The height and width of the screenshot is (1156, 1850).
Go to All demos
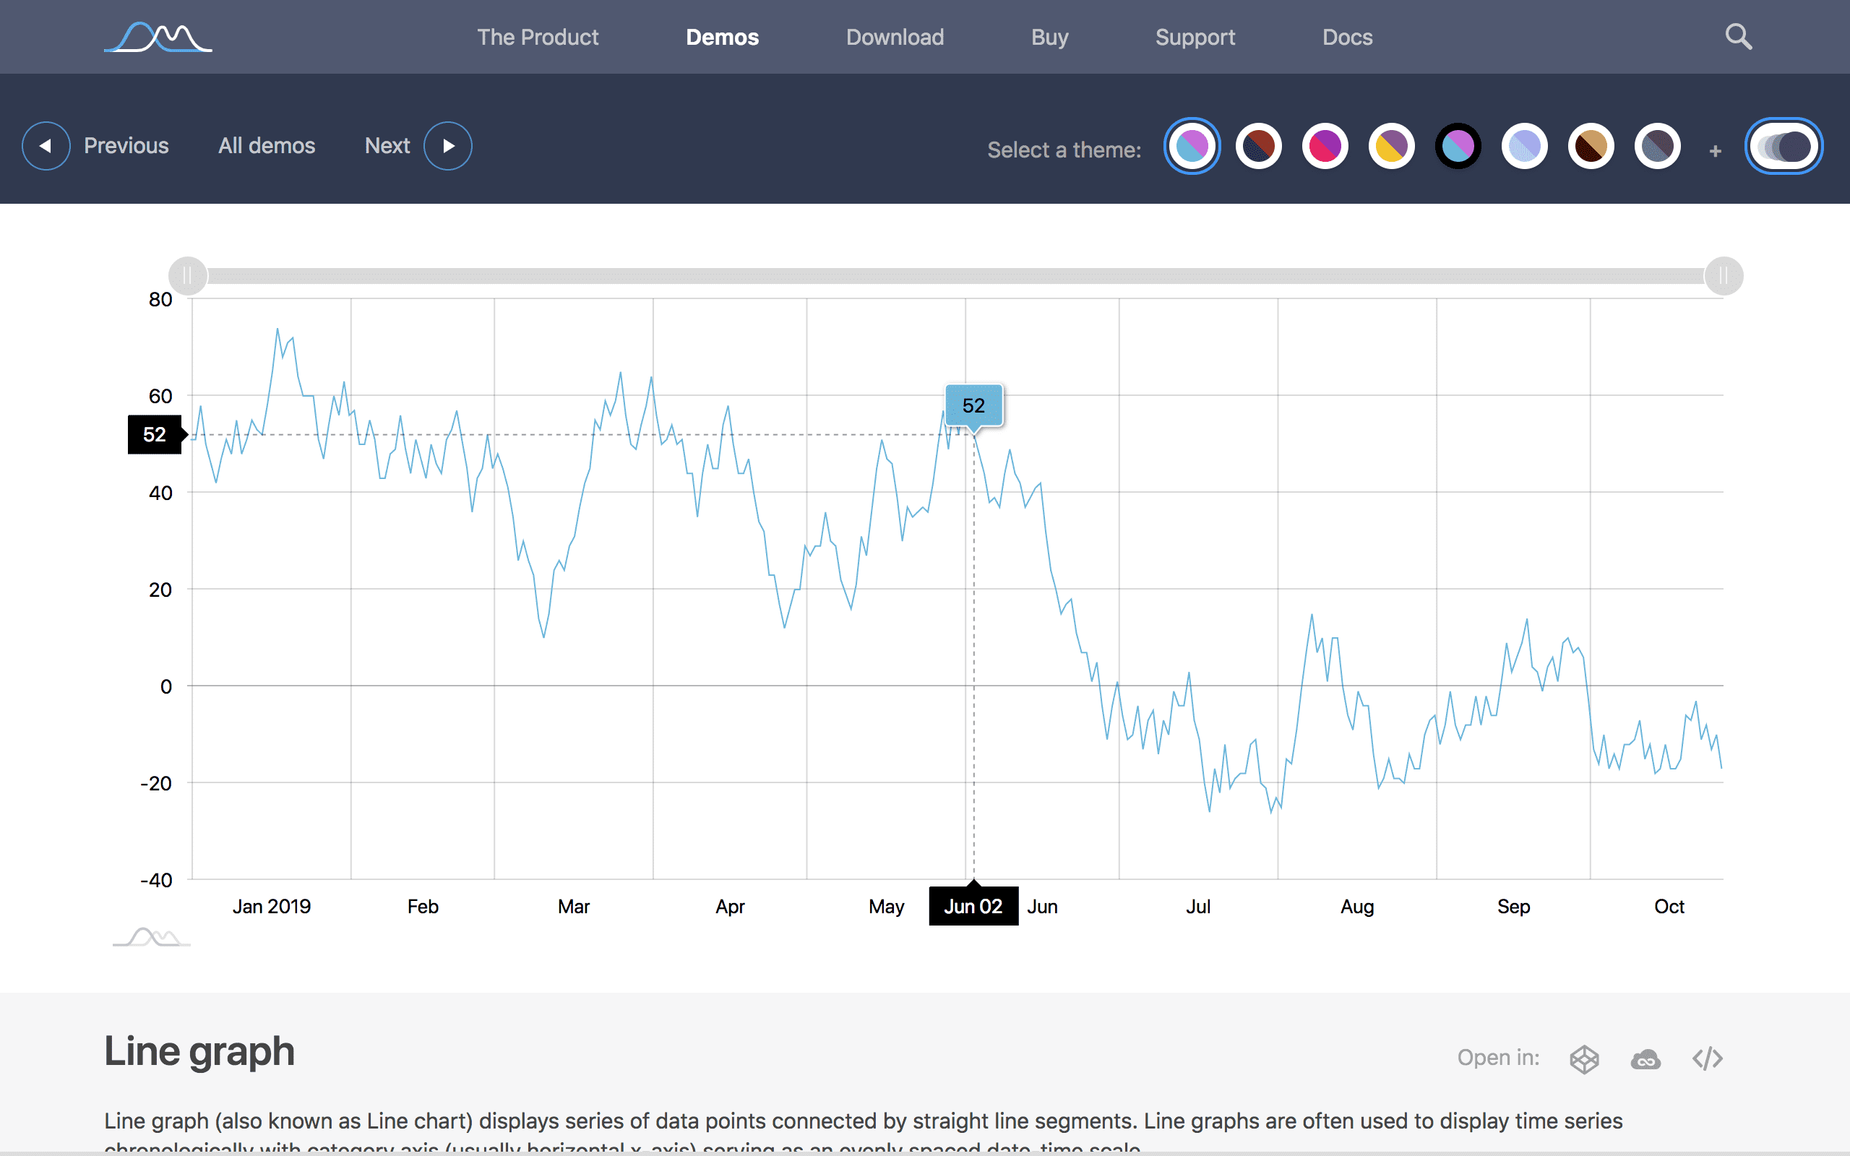[x=267, y=145]
